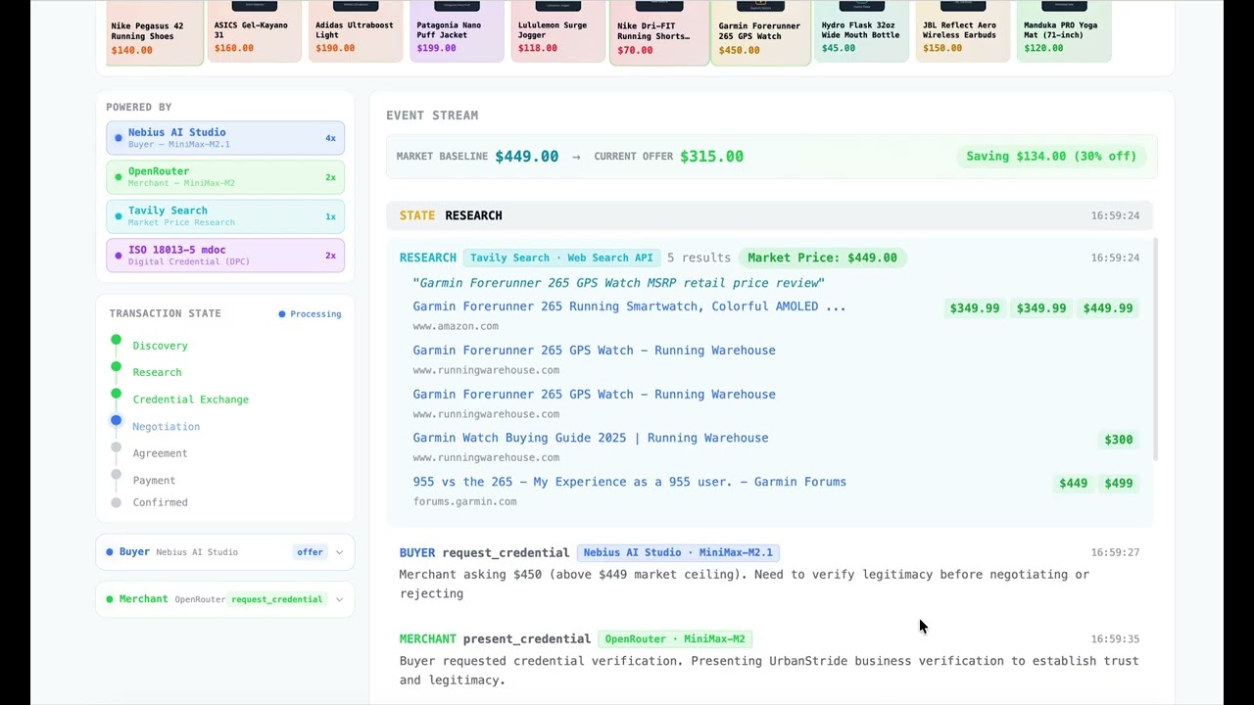
Task: Click the 1x count on Tavily Search
Action: coord(330,216)
